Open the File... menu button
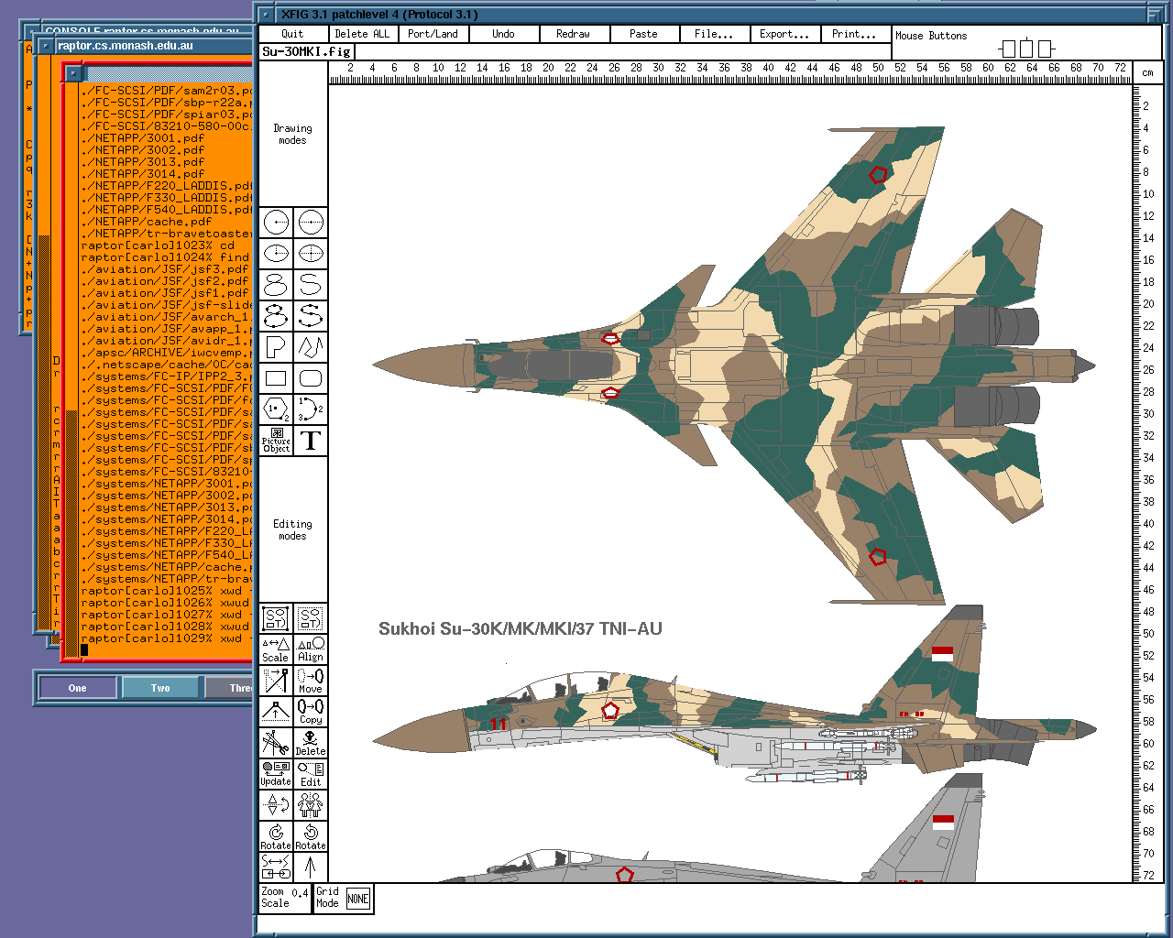This screenshot has width=1173, height=938. (x=713, y=34)
